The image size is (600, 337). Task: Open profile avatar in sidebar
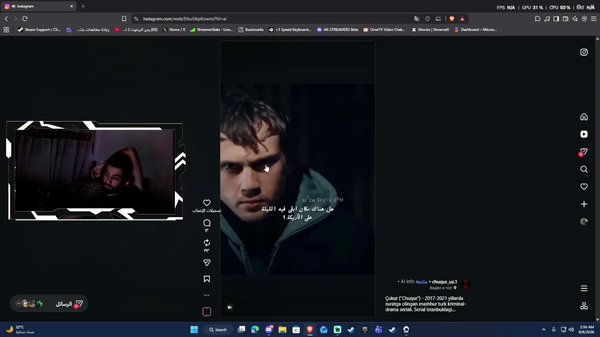click(x=584, y=222)
